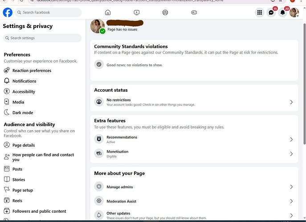
Task: Click the page profile picture thumbnail
Action: [x=98, y=26]
